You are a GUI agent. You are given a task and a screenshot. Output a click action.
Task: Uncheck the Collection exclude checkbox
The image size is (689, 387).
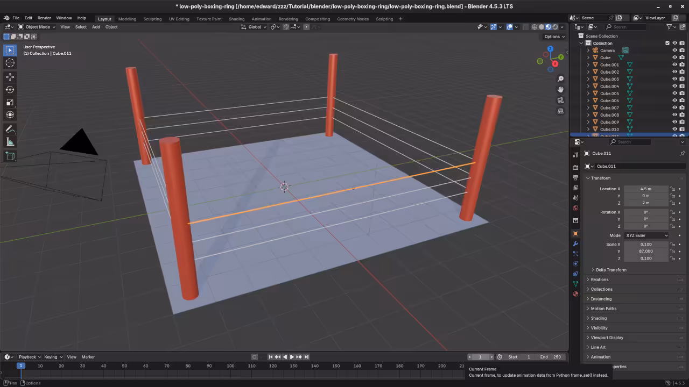point(667,43)
